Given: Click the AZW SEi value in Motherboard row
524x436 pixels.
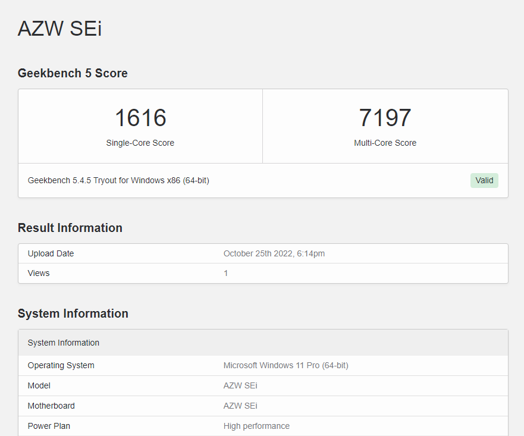Looking at the screenshot, I should tap(240, 406).
